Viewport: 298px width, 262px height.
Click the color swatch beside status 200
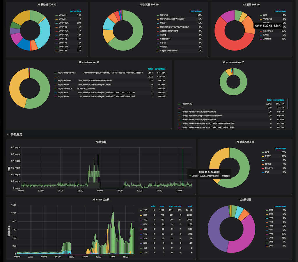(141, 211)
